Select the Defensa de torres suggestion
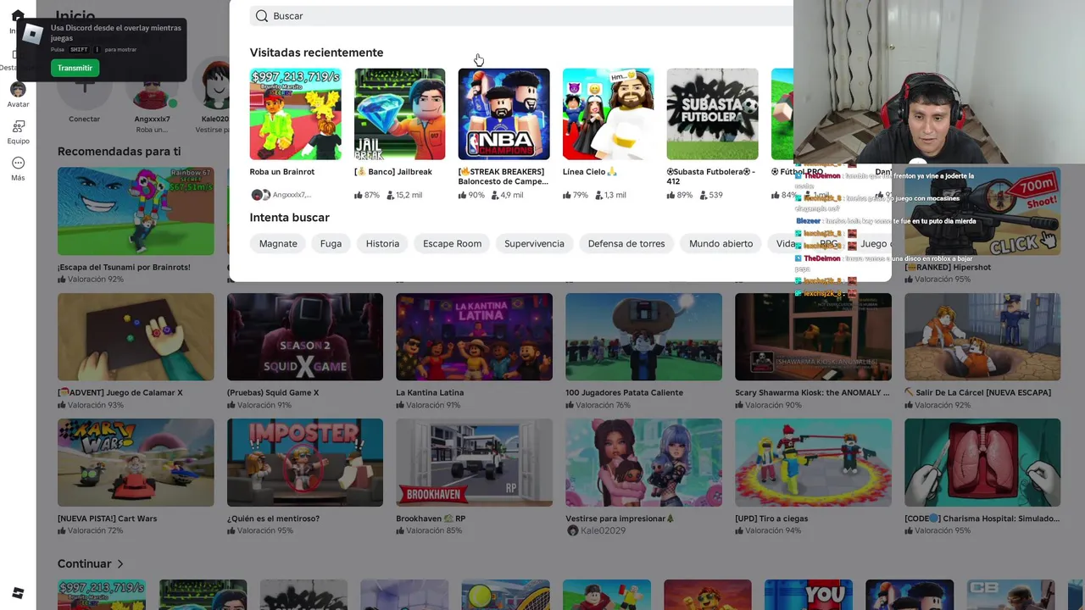 pos(626,244)
